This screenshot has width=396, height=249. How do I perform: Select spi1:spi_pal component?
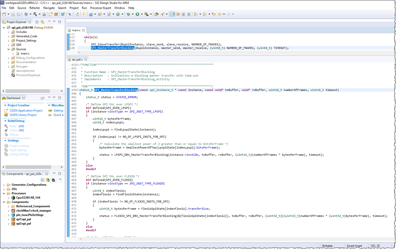pyautogui.click(x=23, y=219)
